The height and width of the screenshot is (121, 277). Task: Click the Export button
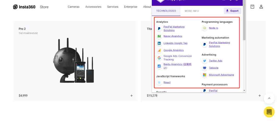[x=232, y=11]
